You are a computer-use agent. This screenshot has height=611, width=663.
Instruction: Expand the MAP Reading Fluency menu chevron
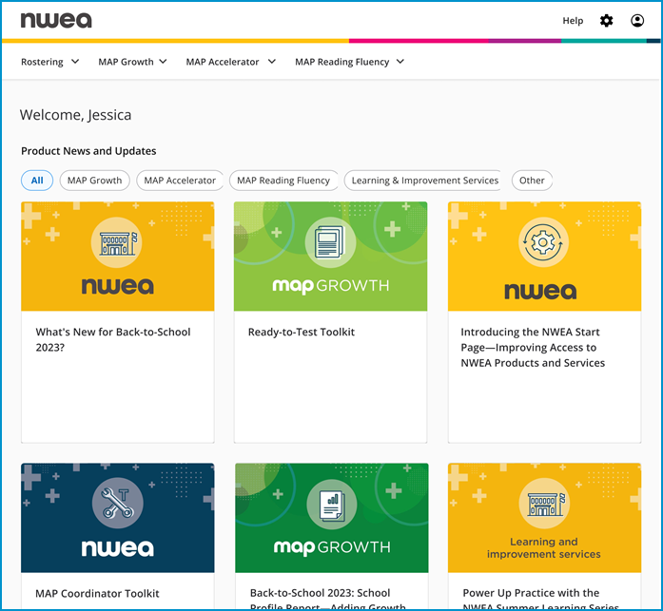pyautogui.click(x=400, y=61)
